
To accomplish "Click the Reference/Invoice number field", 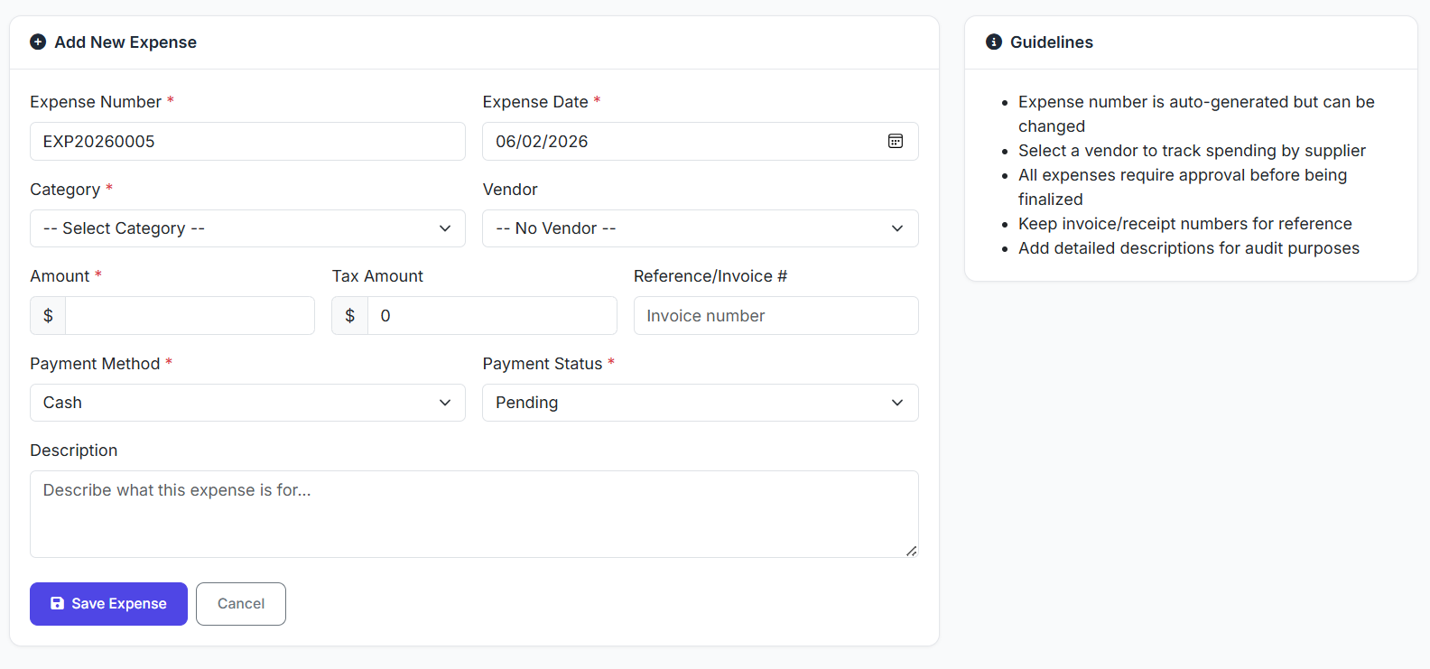I will pyautogui.click(x=775, y=316).
